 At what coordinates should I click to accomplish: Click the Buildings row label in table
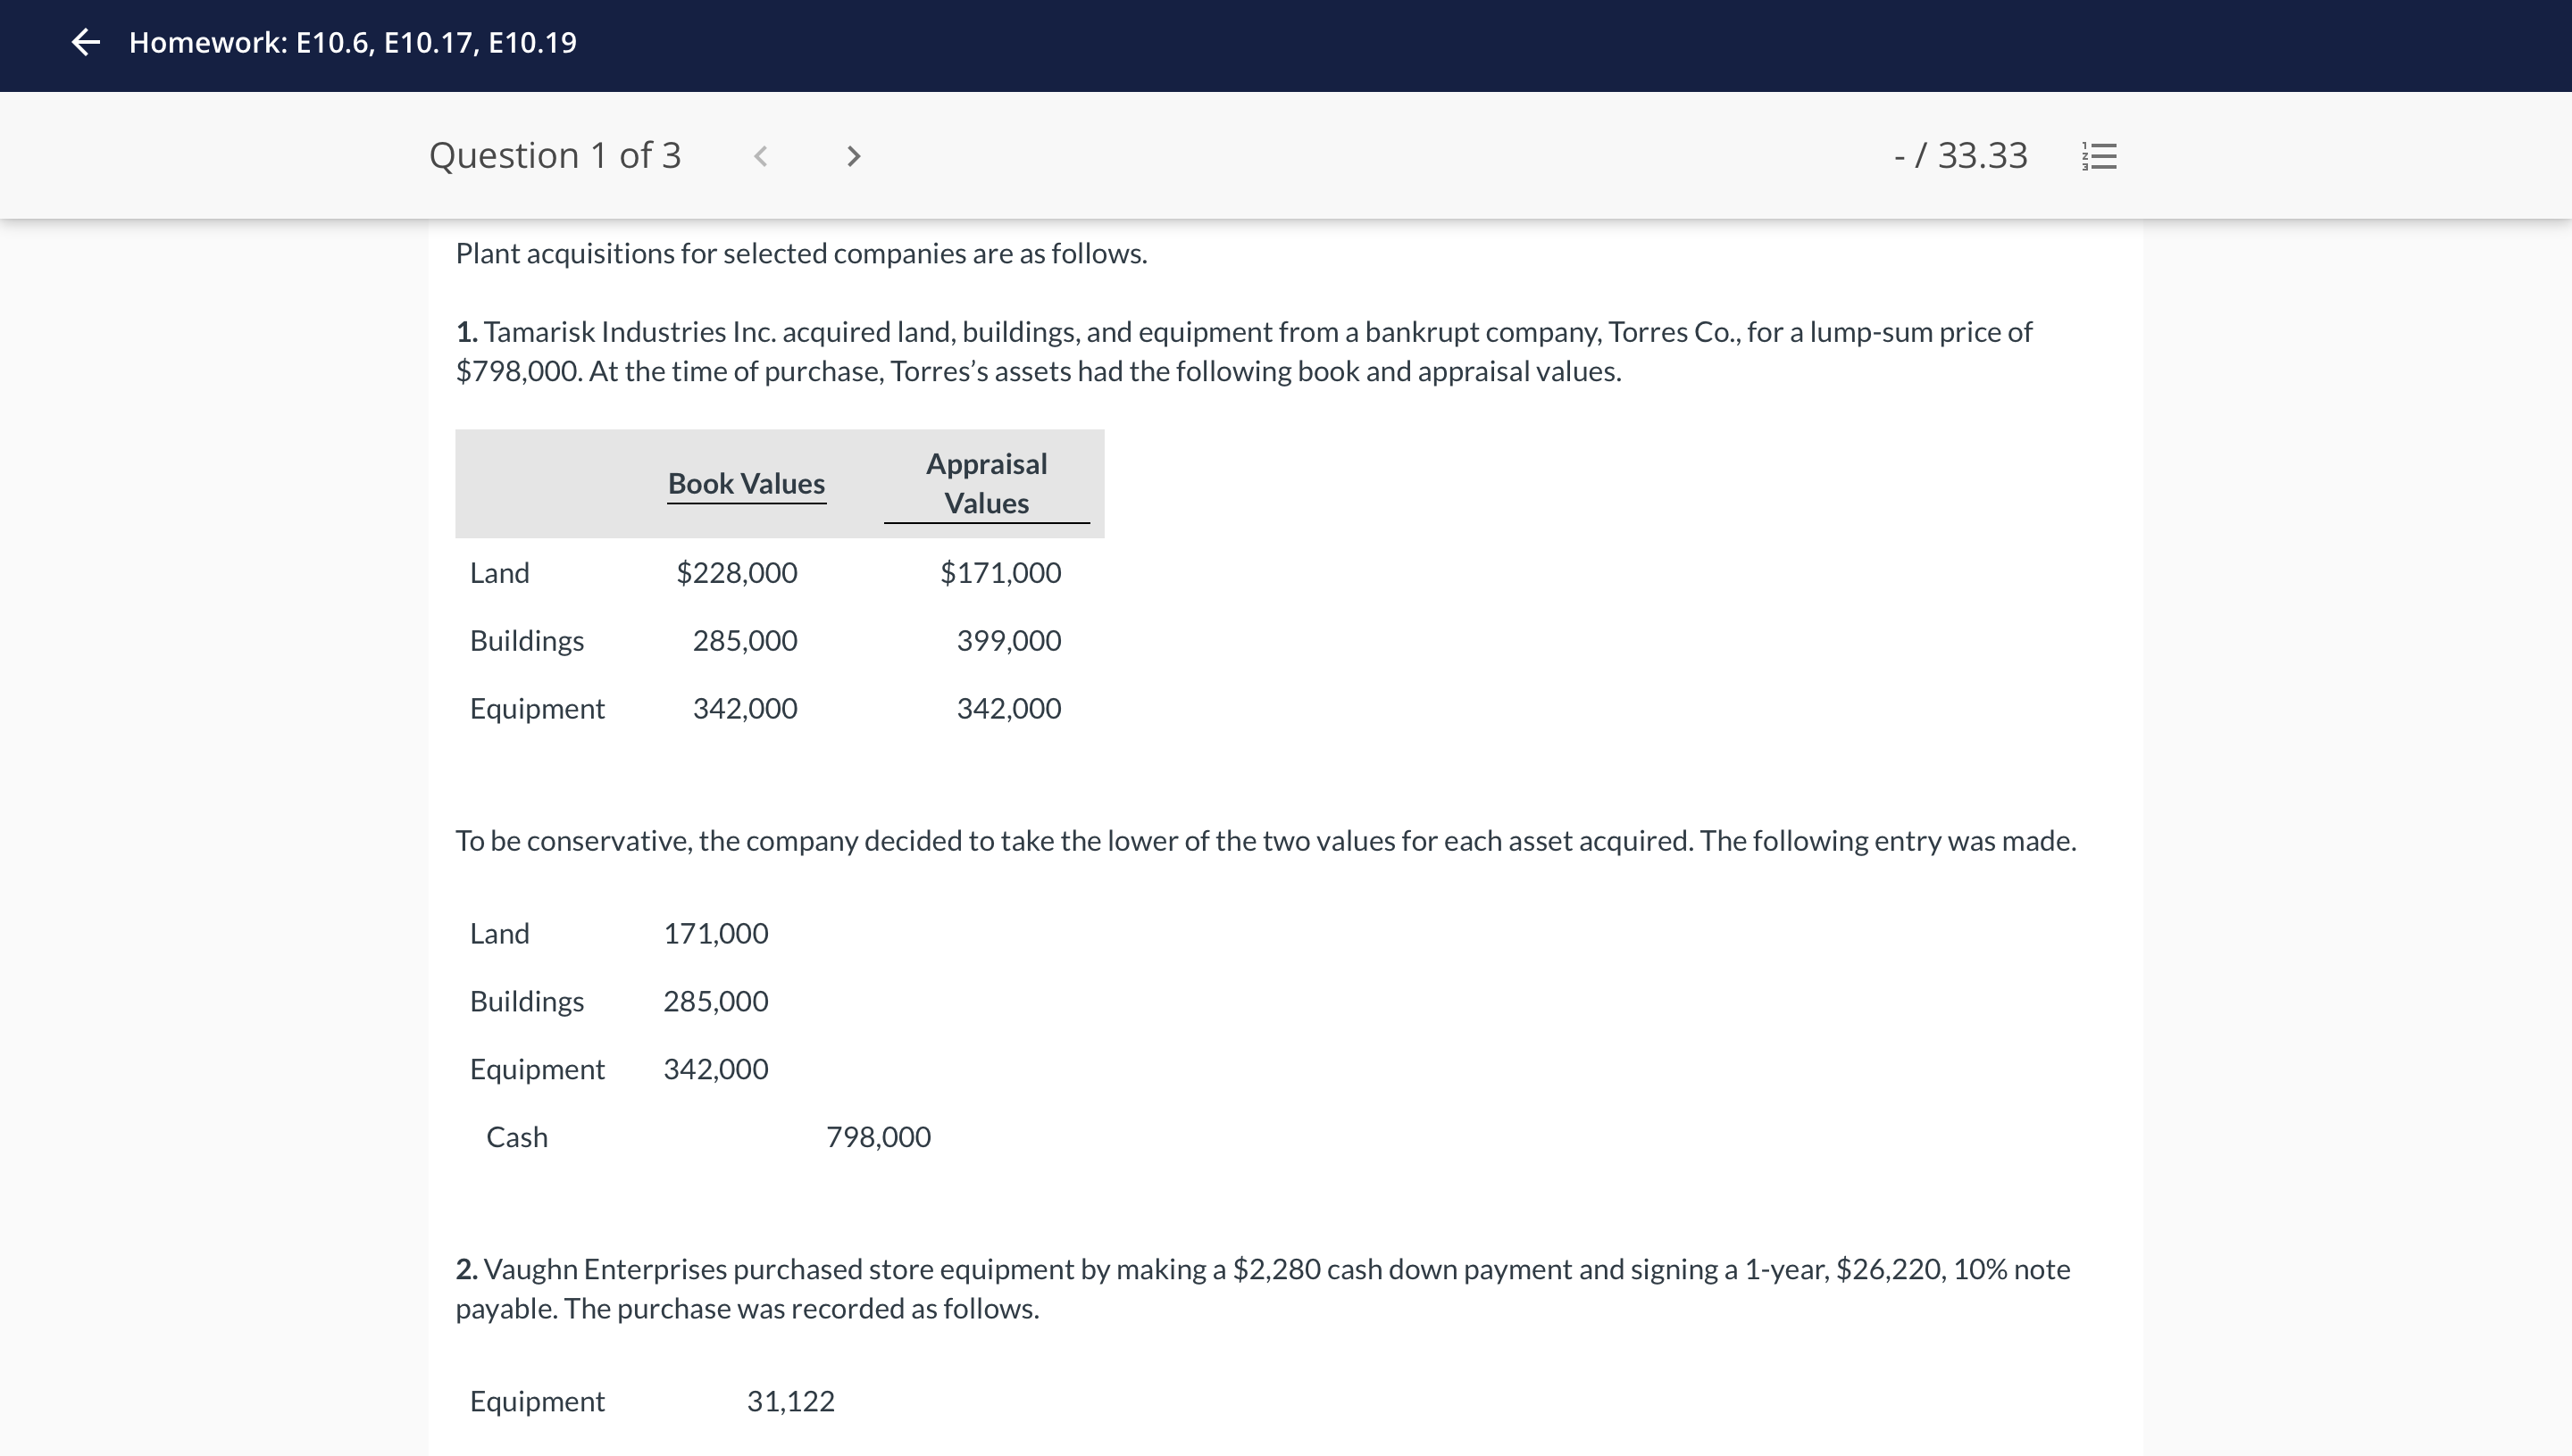click(x=526, y=641)
